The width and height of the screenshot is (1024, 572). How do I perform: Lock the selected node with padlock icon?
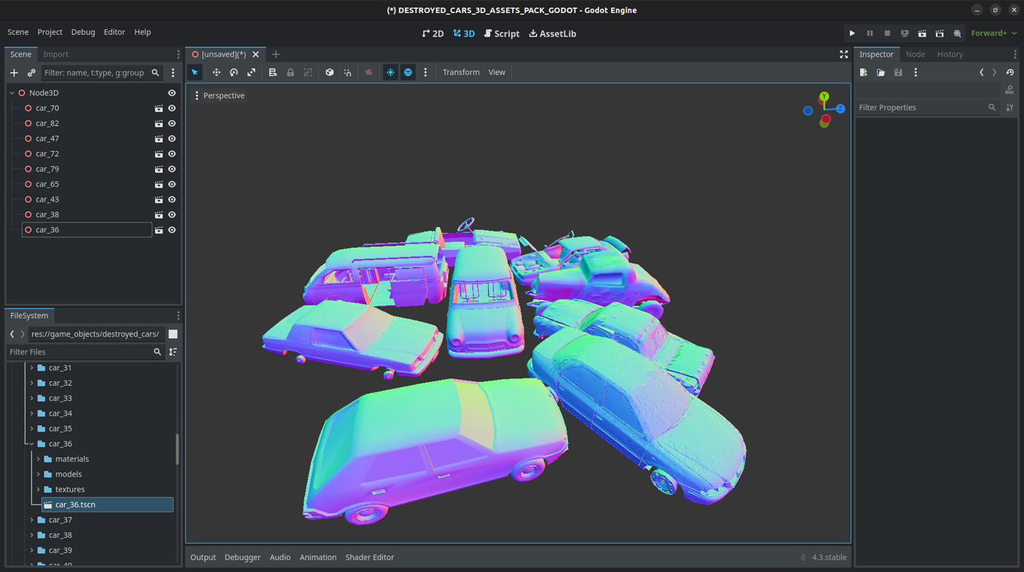point(291,72)
